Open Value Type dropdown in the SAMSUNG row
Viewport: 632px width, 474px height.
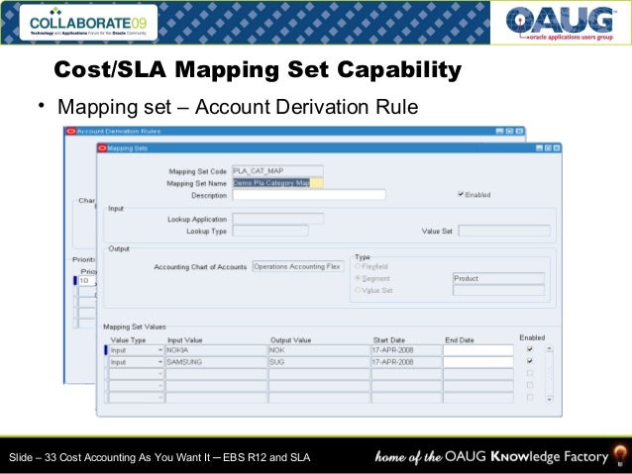click(x=160, y=362)
